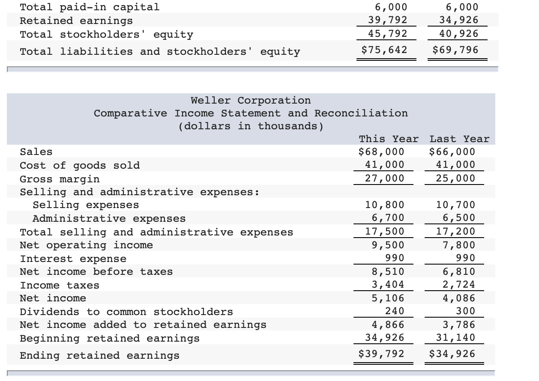Select 'Beginning retained earnings' label

click(x=110, y=339)
